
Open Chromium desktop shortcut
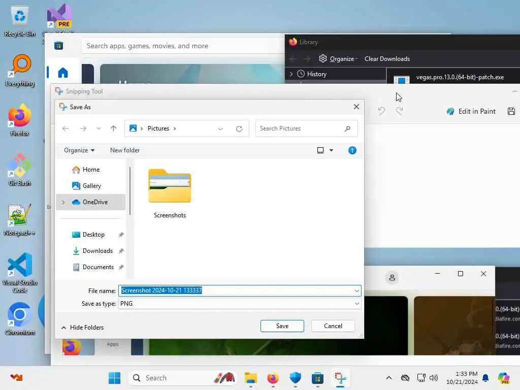[20, 319]
